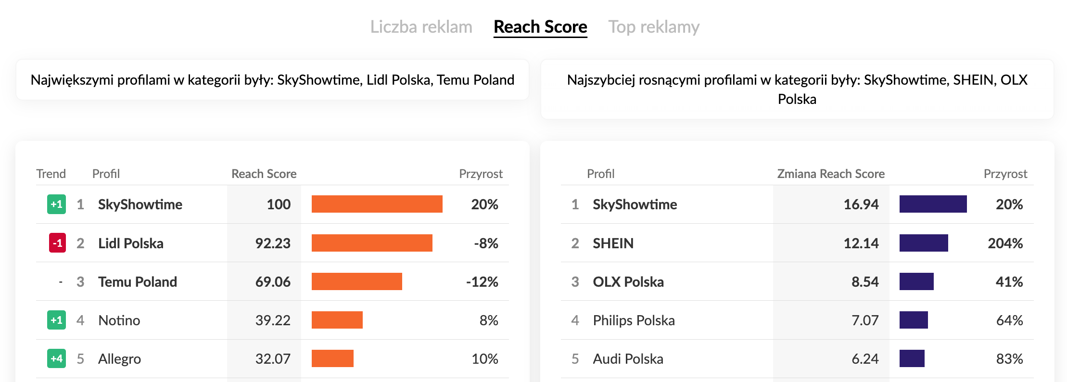This screenshot has width=1067, height=382.
Task: Click the purple bar for SHEIN
Action: point(923,243)
